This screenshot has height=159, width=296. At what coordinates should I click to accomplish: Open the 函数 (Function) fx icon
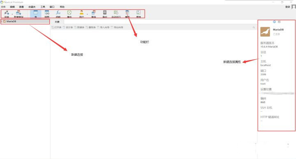click(58, 14)
